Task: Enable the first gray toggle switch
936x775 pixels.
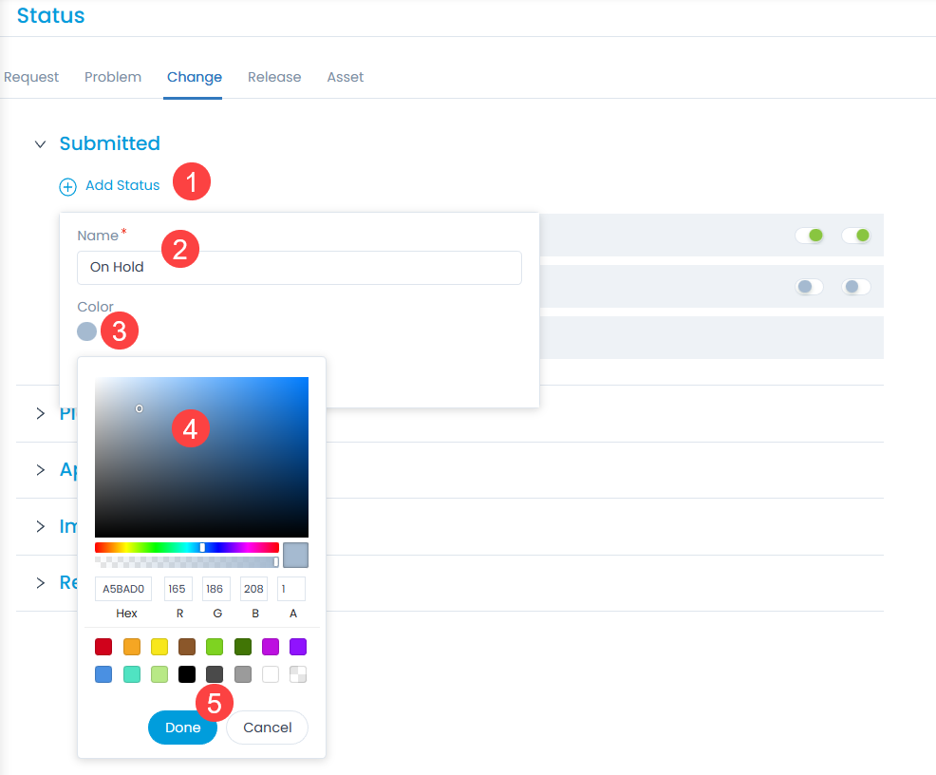Action: click(x=810, y=286)
